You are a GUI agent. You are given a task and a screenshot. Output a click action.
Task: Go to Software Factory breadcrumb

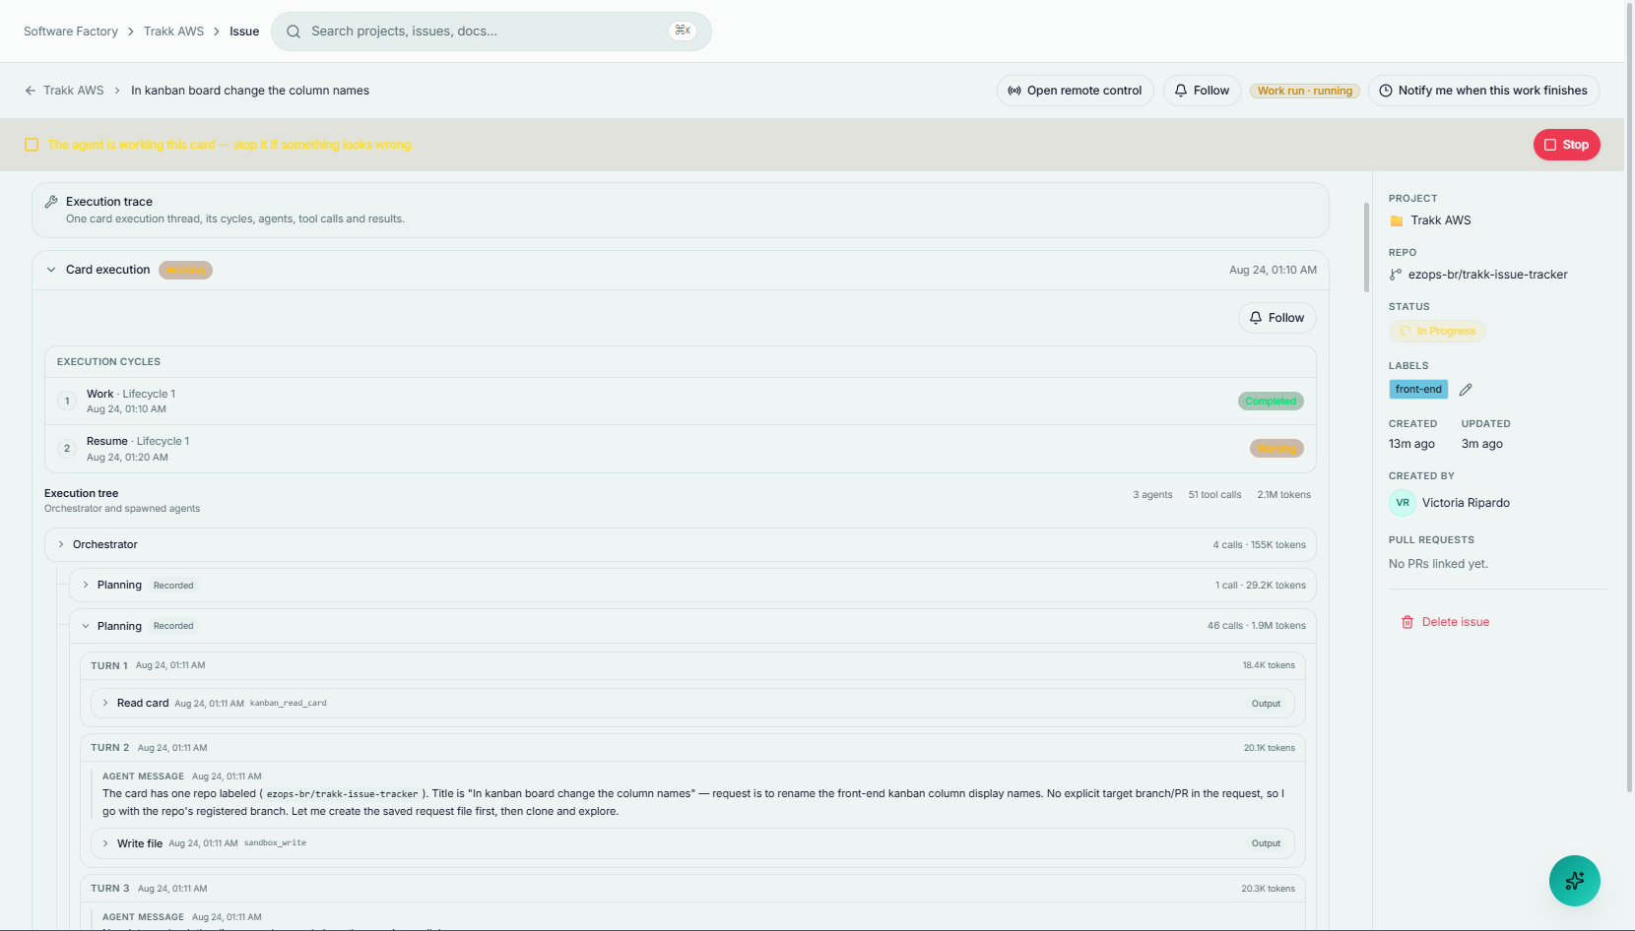(x=71, y=31)
